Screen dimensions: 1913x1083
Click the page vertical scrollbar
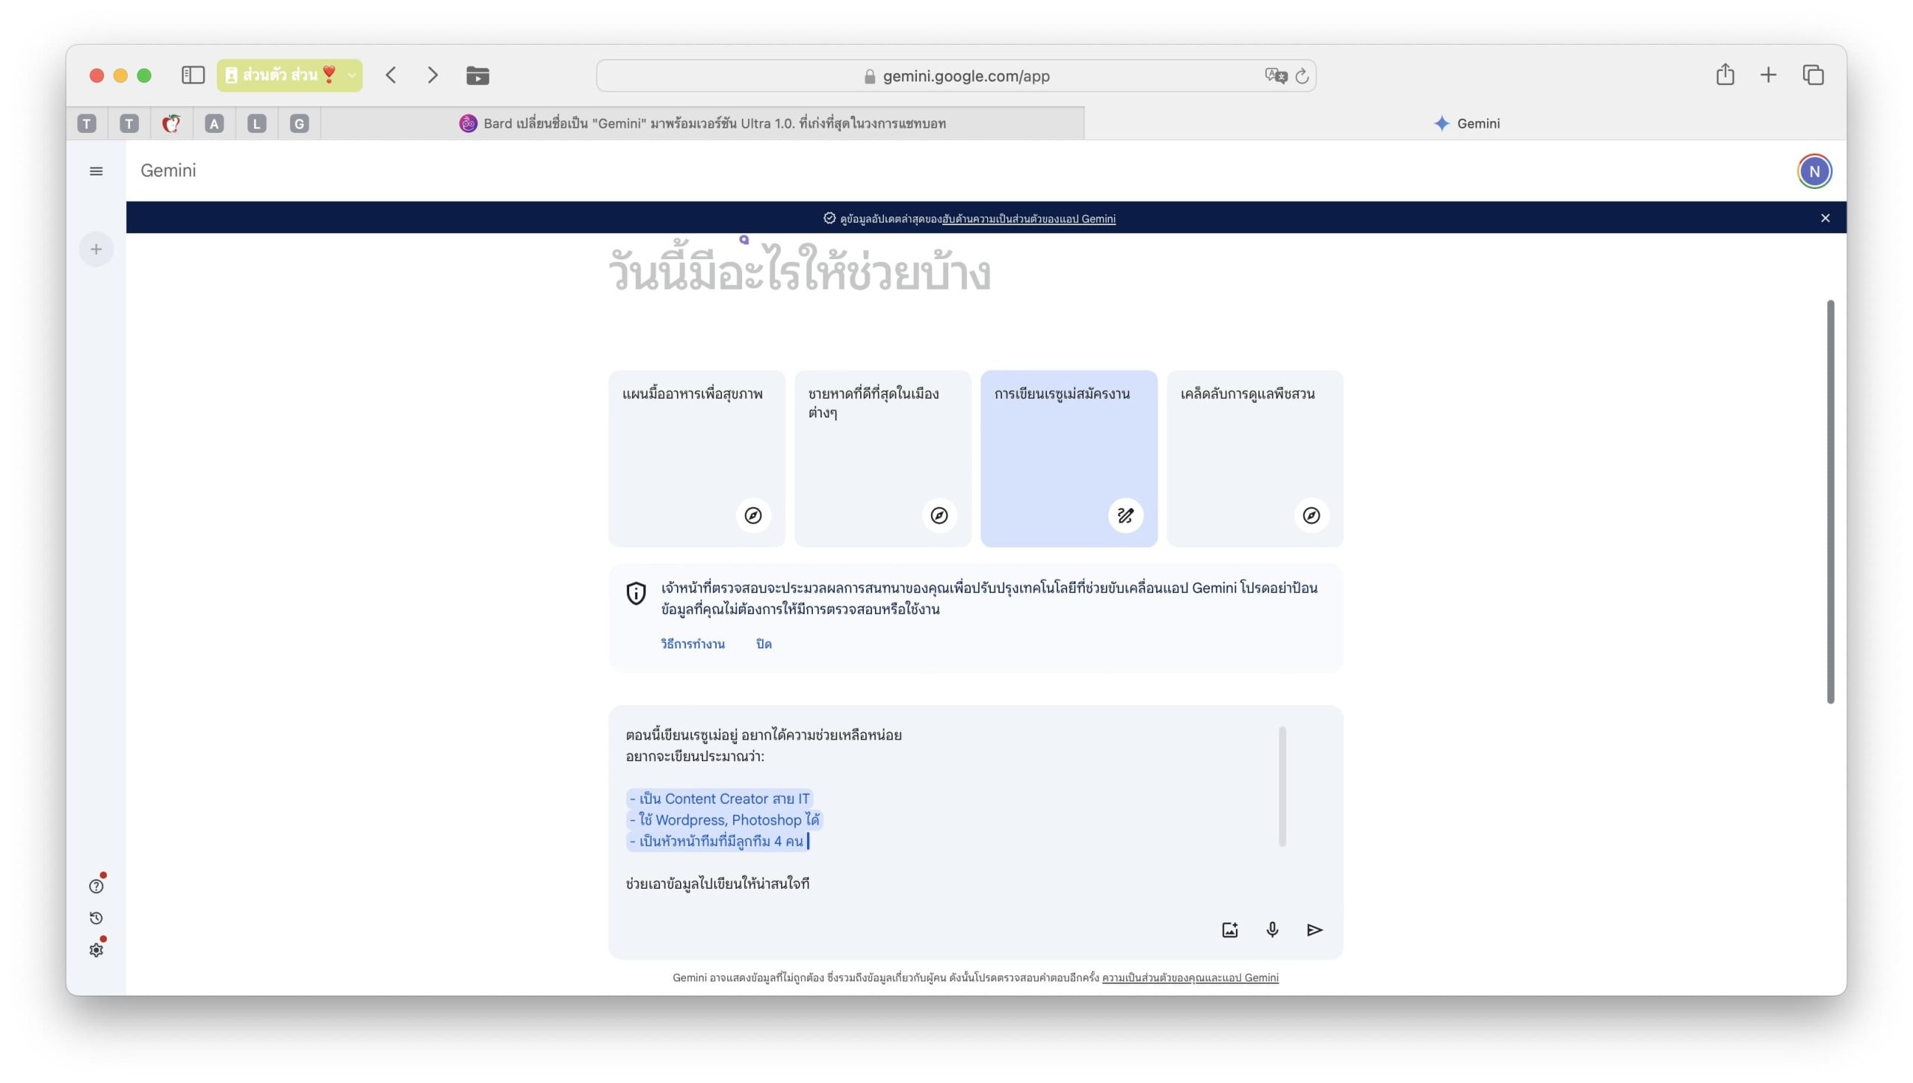pos(1830,500)
